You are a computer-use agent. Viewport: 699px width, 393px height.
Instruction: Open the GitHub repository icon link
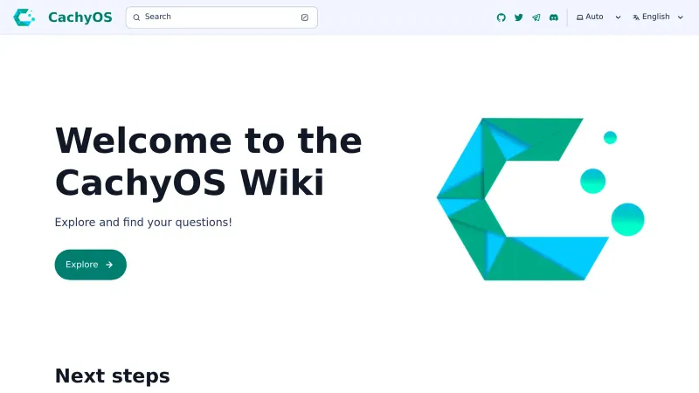(x=502, y=17)
